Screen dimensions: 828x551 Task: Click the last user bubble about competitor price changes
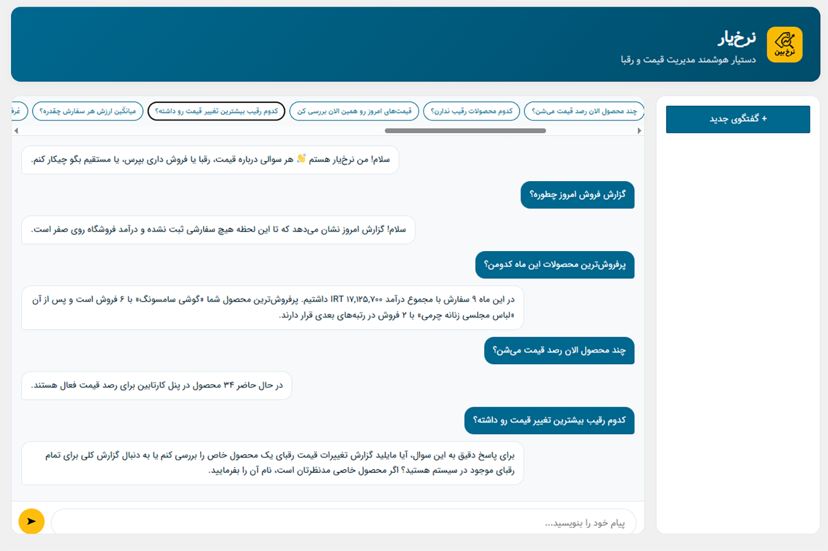549,421
